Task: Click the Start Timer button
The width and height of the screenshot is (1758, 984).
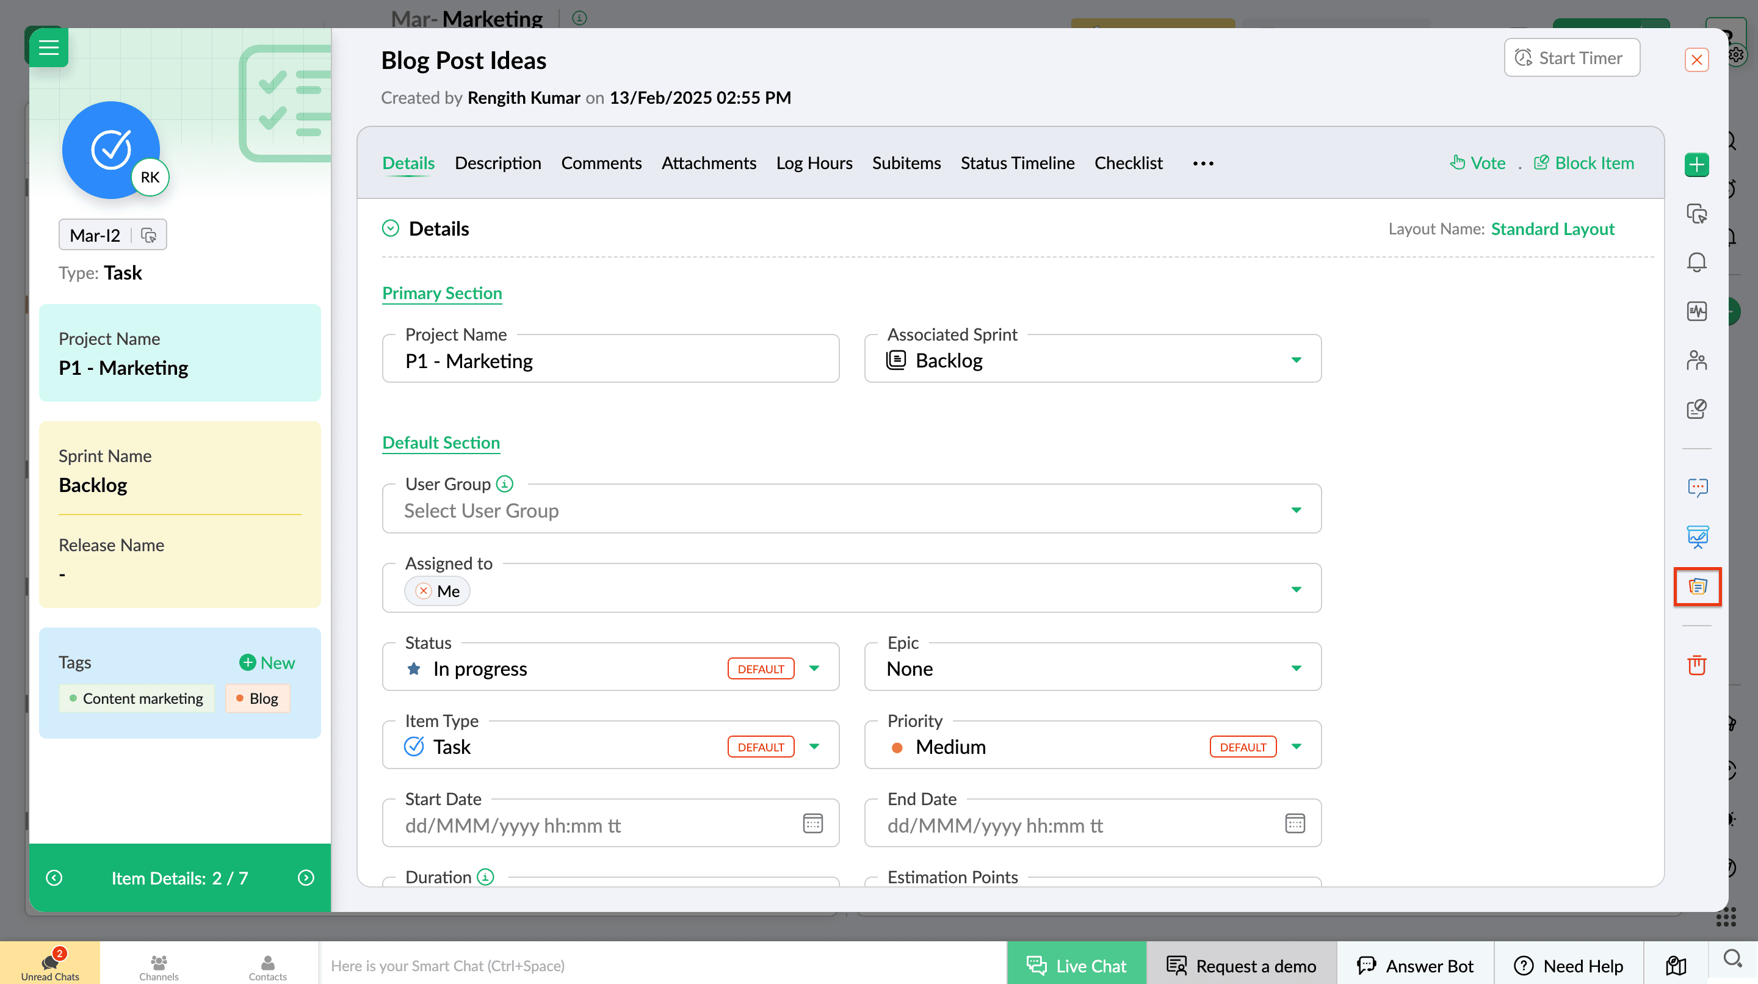Action: point(1571,58)
